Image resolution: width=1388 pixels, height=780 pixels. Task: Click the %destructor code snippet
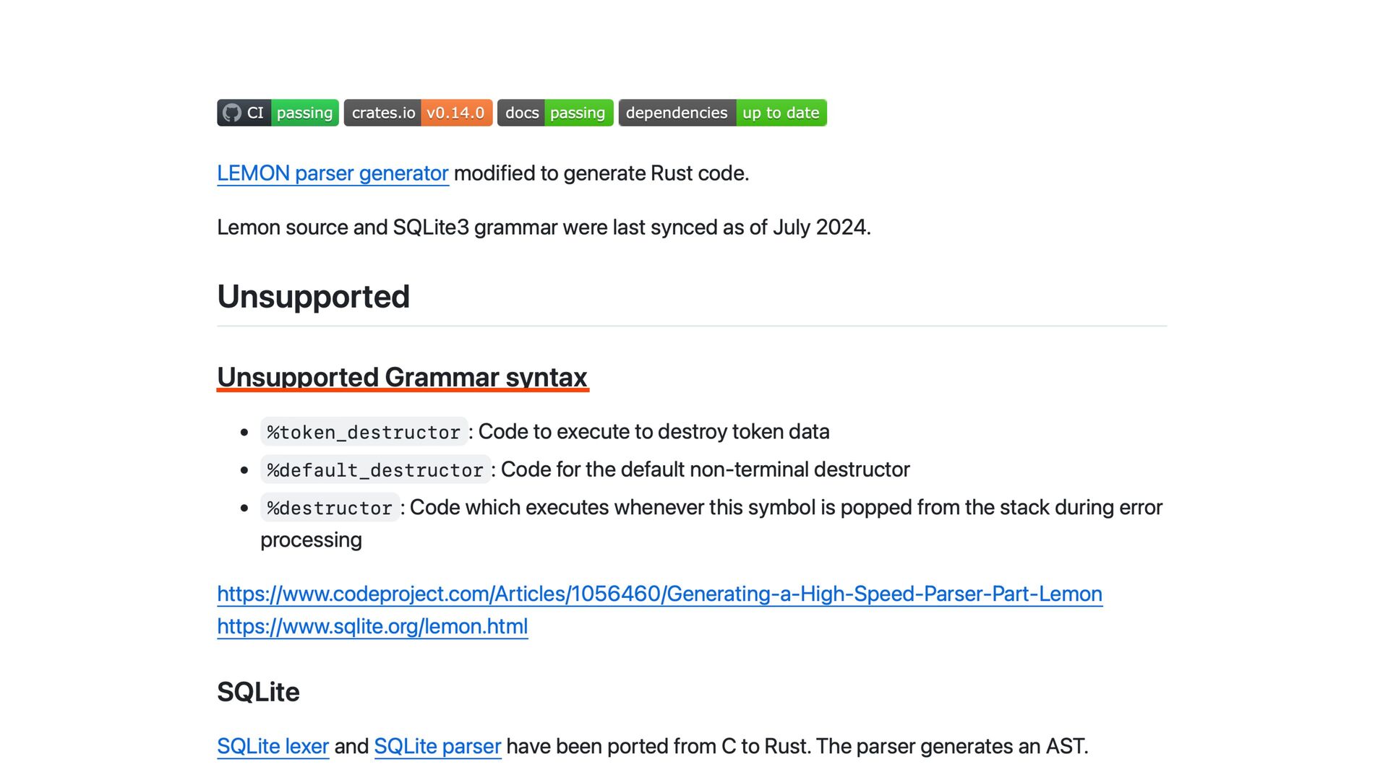point(330,508)
